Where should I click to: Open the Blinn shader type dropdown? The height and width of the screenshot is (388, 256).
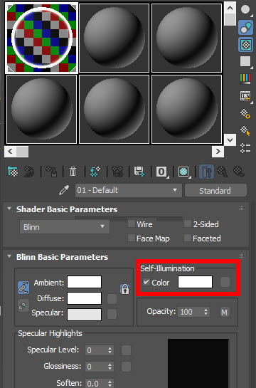point(65,226)
